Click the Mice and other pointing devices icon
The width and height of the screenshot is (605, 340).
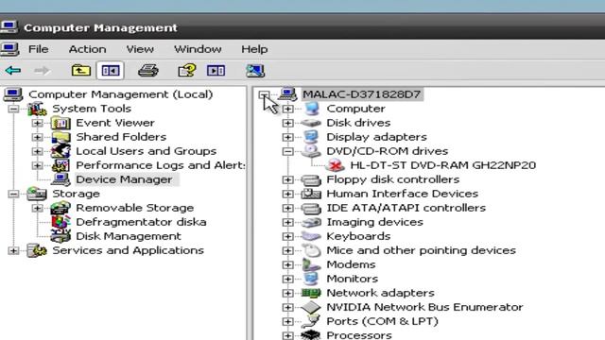[x=311, y=250]
